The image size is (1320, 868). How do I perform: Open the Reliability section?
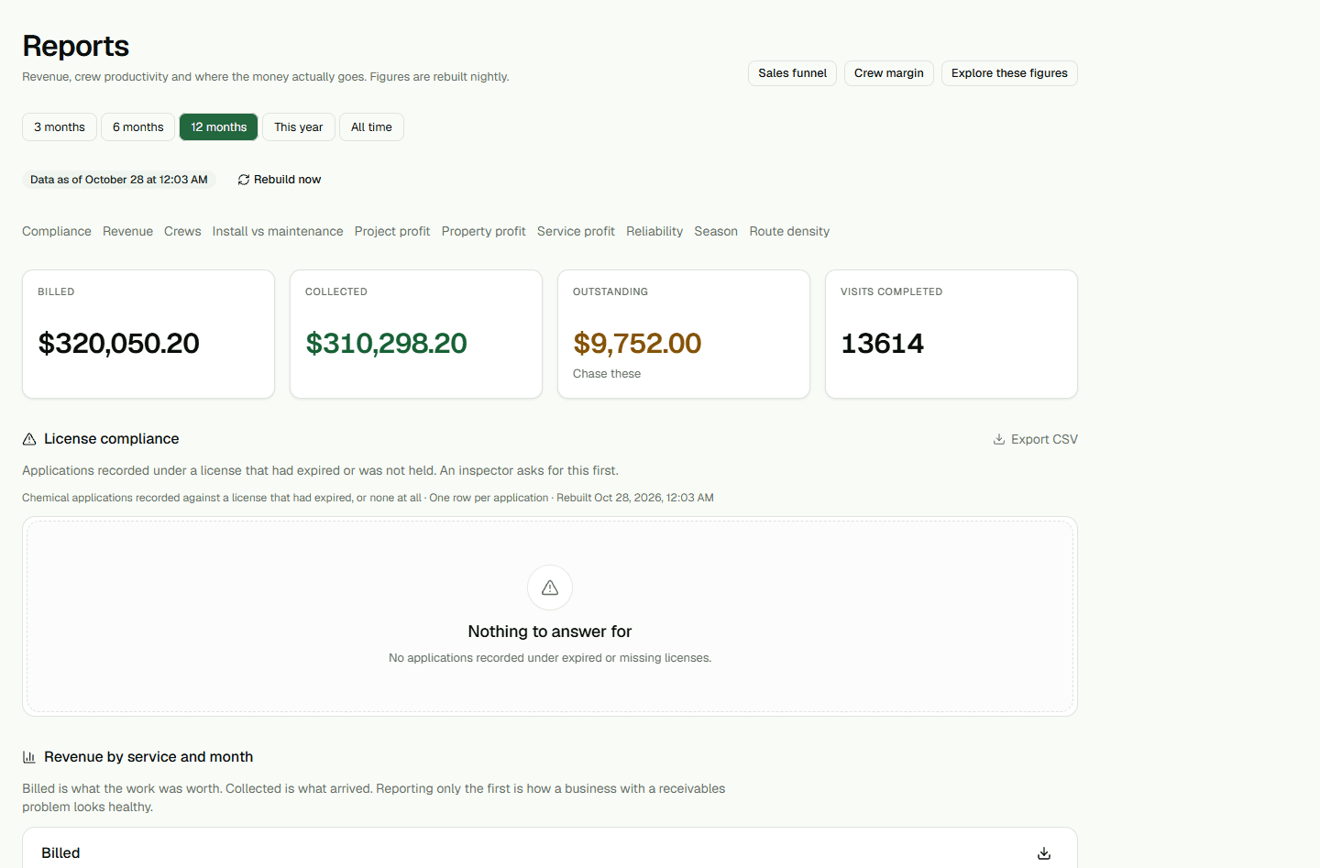[654, 231]
